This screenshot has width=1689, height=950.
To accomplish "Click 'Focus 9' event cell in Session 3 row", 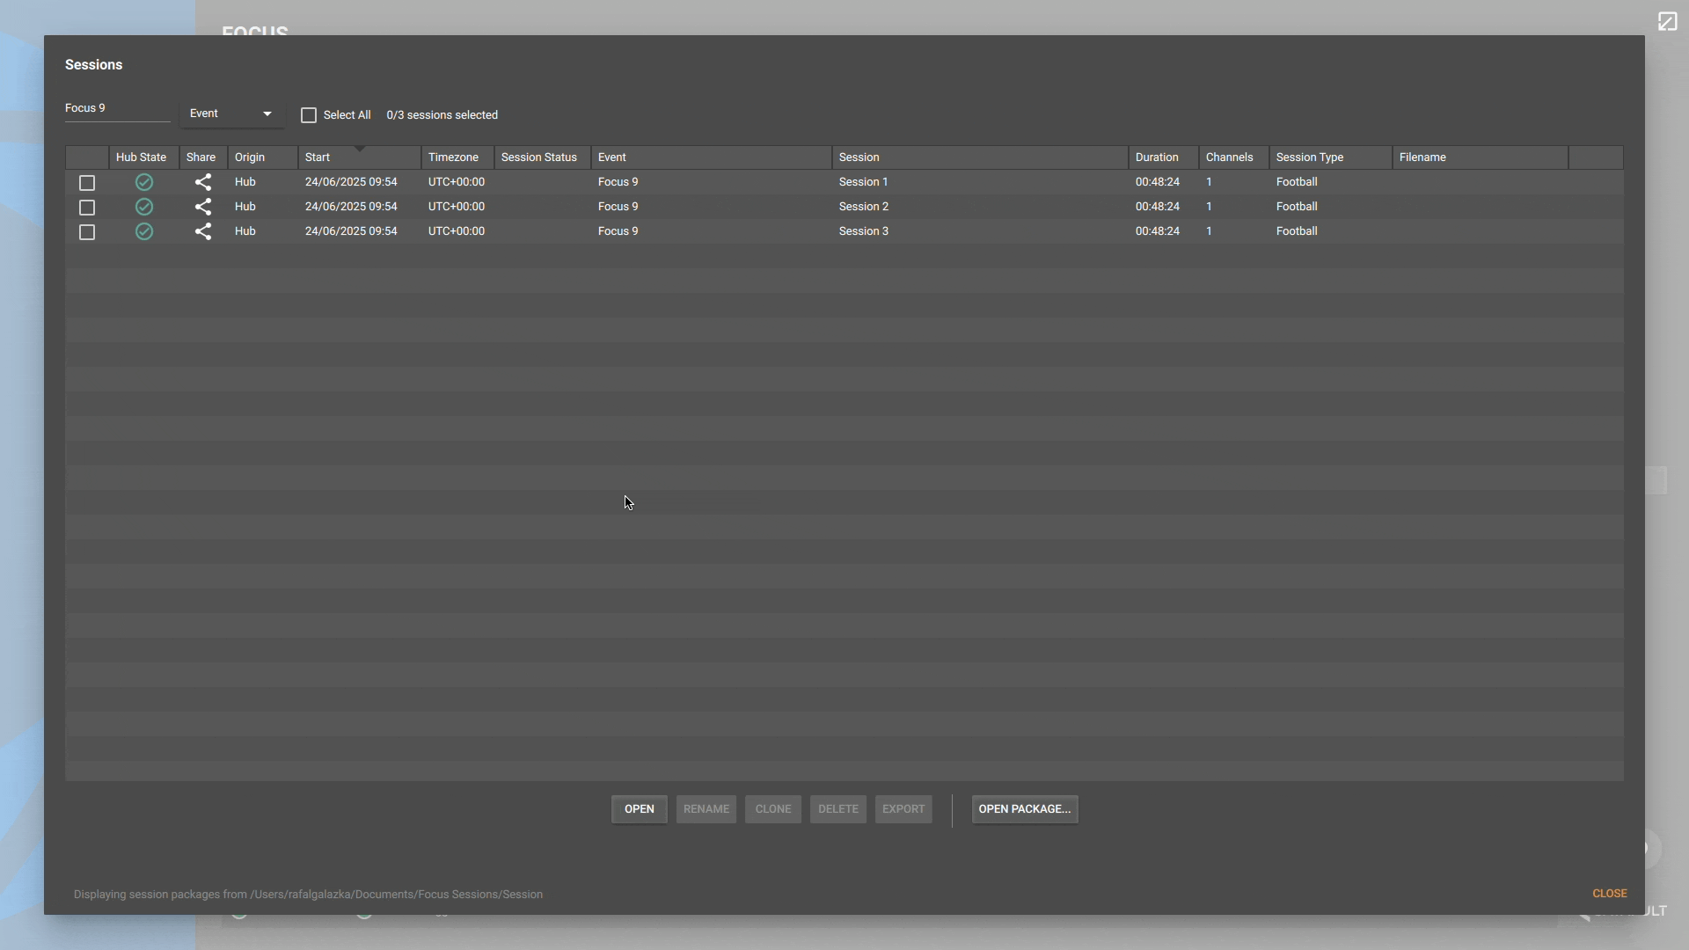I will coord(618,231).
